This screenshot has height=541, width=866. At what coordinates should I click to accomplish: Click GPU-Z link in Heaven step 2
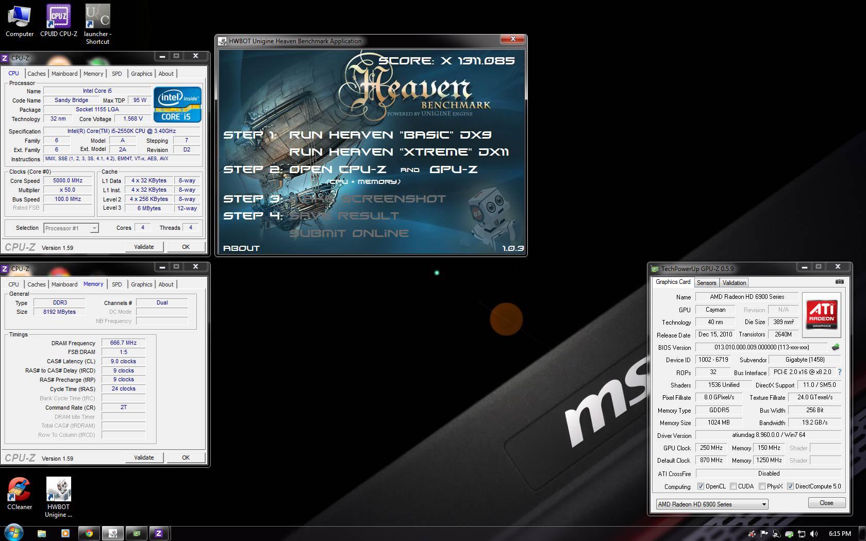coord(454,170)
